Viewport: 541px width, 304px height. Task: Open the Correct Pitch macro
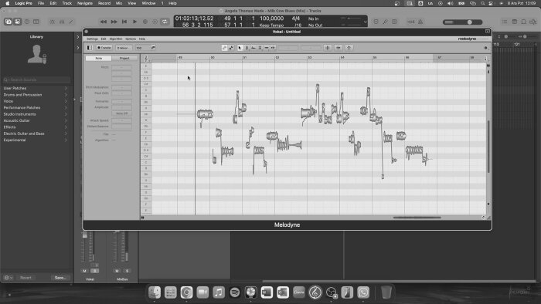coord(328,48)
